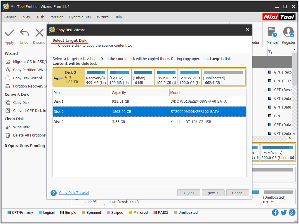Viewport: 299px width, 224px height.
Task: Click the GPT/Primary legend swatch
Action: coord(9,213)
